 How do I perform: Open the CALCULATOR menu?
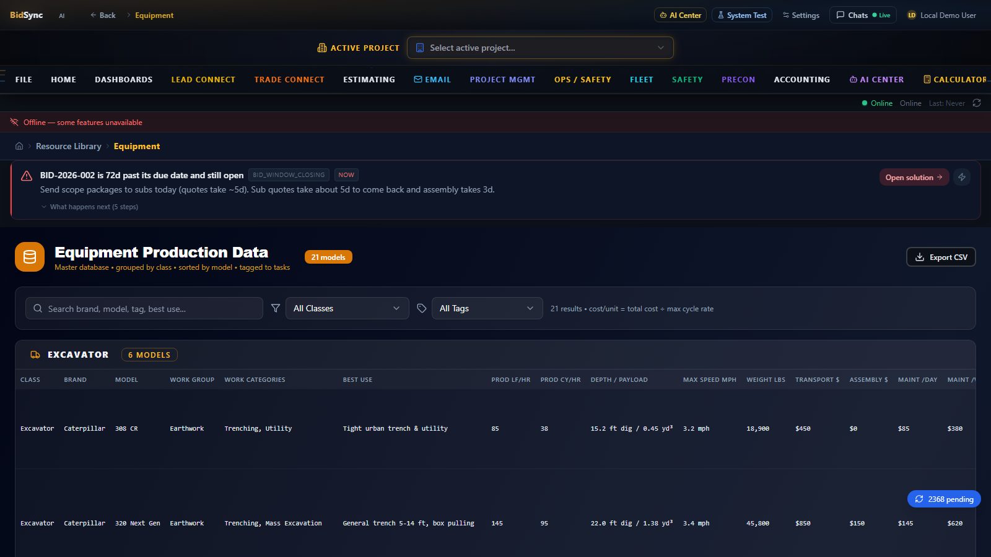coord(954,79)
